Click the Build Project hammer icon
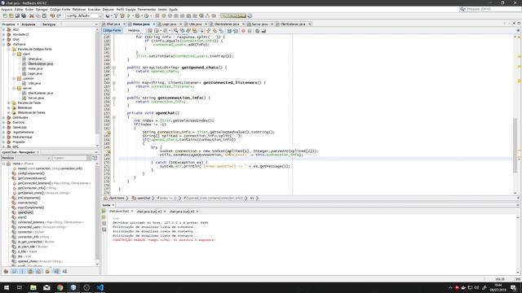This screenshot has width=522, height=293. tap(116, 16)
